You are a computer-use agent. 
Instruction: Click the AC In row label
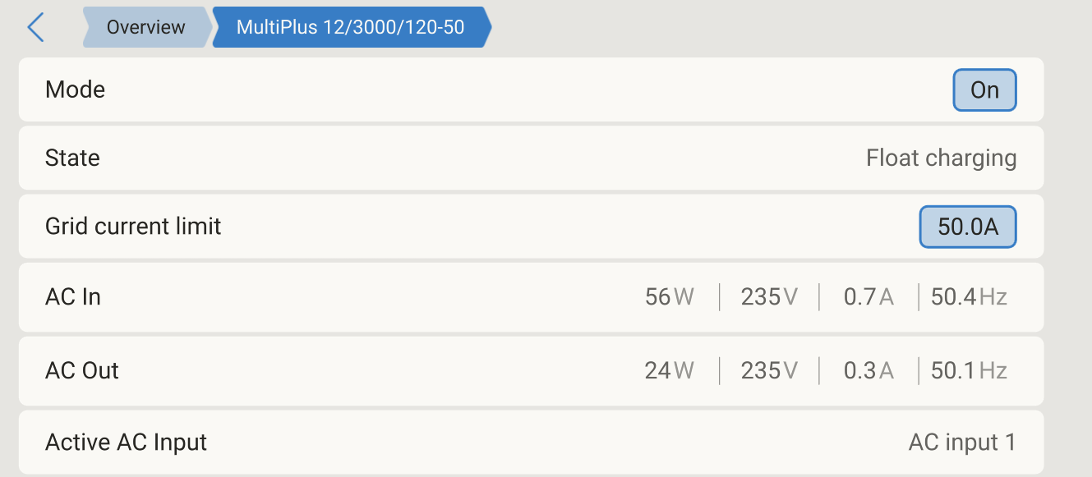73,296
